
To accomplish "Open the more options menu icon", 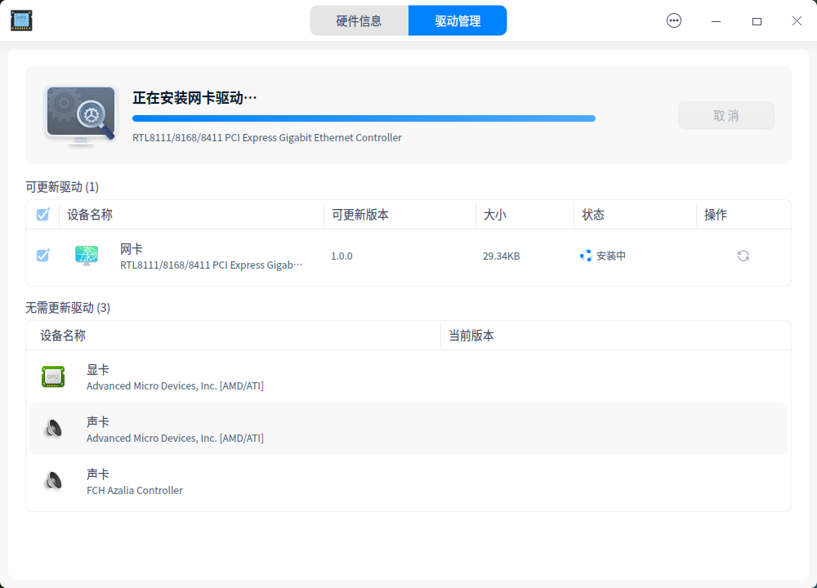I will click(x=673, y=20).
